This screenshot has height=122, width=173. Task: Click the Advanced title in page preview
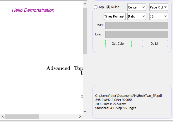point(58,68)
